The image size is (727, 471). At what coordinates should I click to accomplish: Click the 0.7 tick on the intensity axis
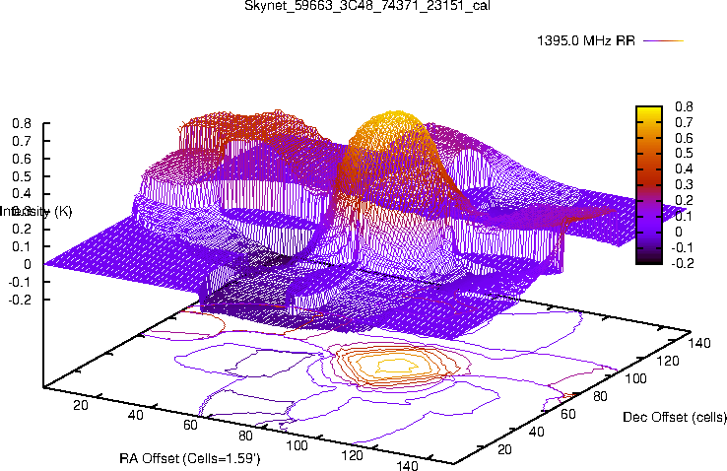coord(22,141)
